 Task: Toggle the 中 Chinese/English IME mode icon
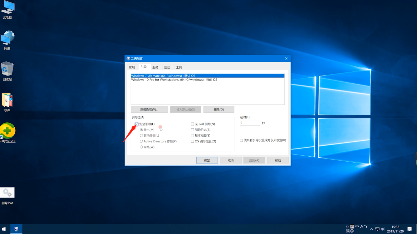357,227
